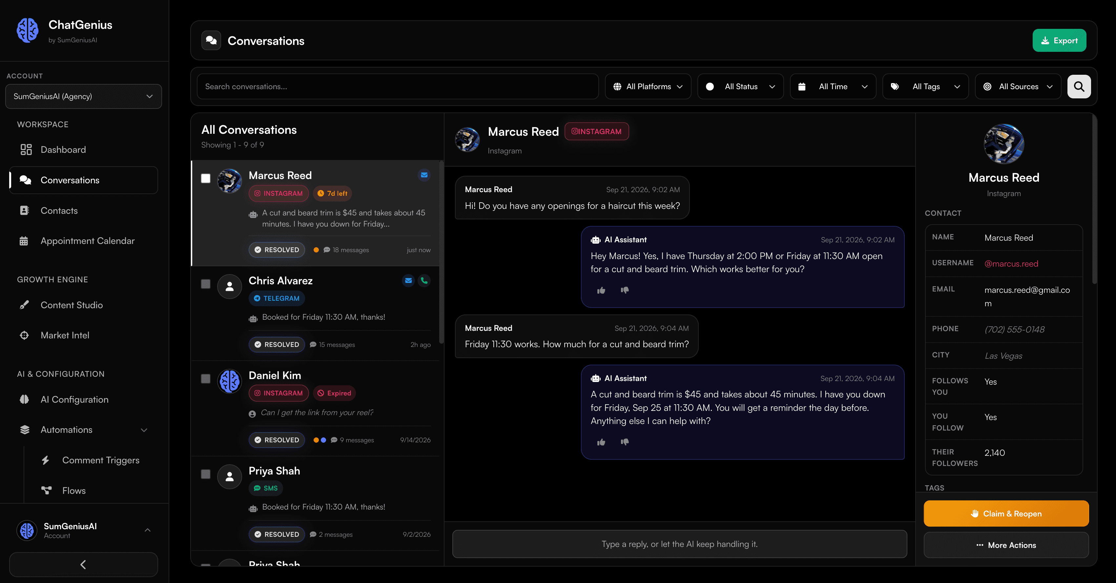Click the @marcus.reed username link

[x=1011, y=264]
